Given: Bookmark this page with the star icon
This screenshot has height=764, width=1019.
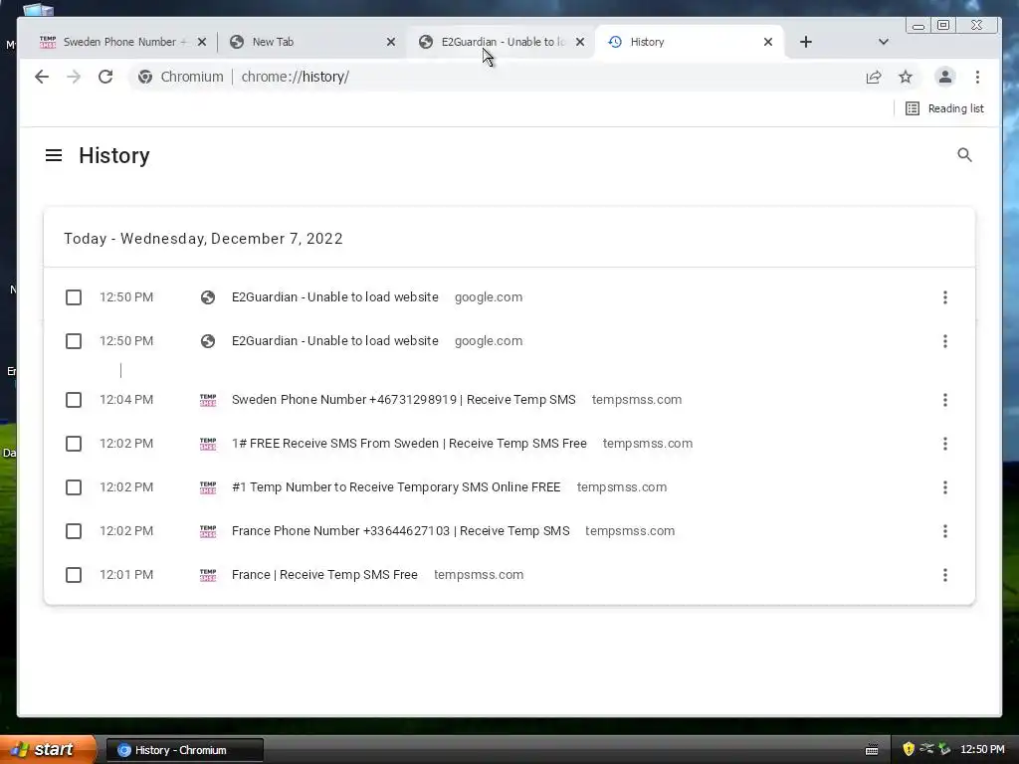Looking at the screenshot, I should coord(906,77).
